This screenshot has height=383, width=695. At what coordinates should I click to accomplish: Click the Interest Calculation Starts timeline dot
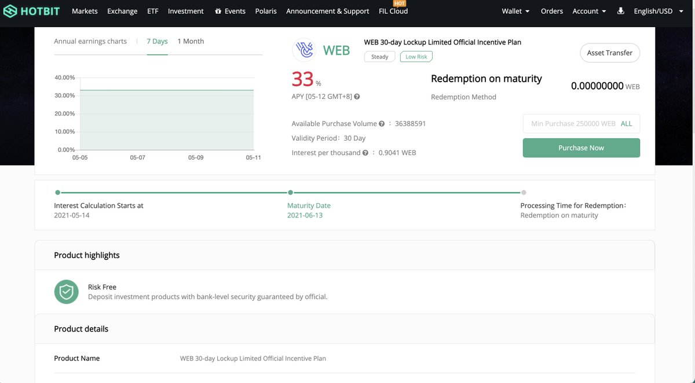[57, 193]
